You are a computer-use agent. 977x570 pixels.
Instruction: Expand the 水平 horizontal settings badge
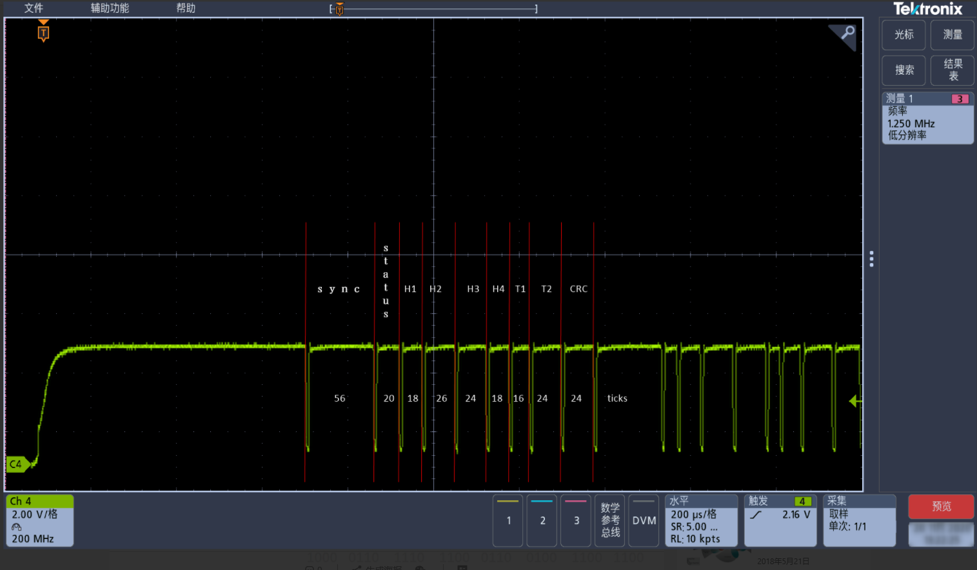pyautogui.click(x=700, y=520)
